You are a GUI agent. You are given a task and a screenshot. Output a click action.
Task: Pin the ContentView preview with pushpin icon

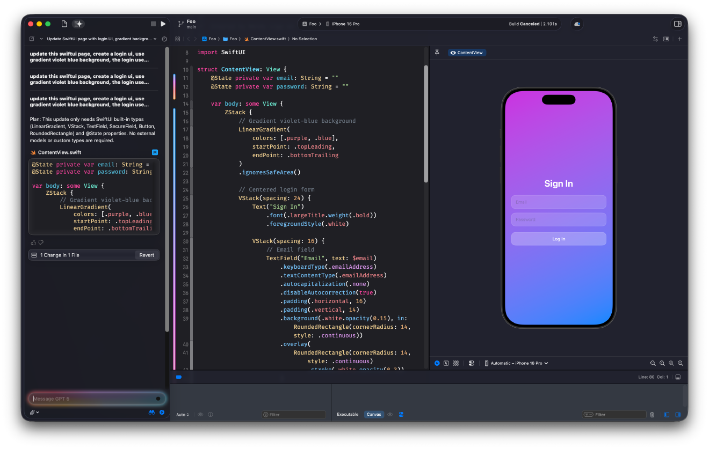point(437,52)
